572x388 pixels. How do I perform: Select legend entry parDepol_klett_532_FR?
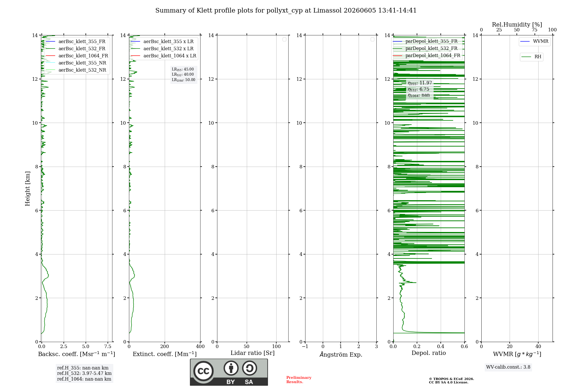click(x=431, y=48)
